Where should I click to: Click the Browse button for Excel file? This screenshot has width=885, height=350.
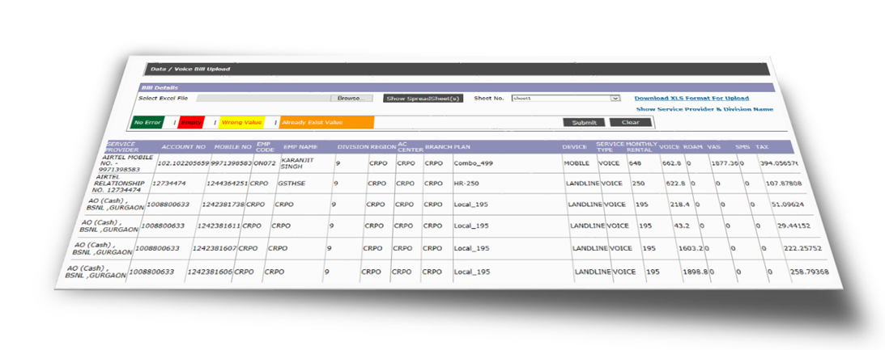350,98
